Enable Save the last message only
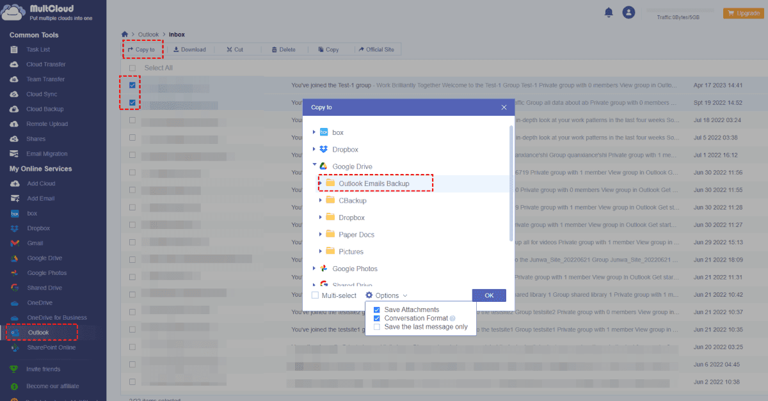768x401 pixels. (x=377, y=327)
